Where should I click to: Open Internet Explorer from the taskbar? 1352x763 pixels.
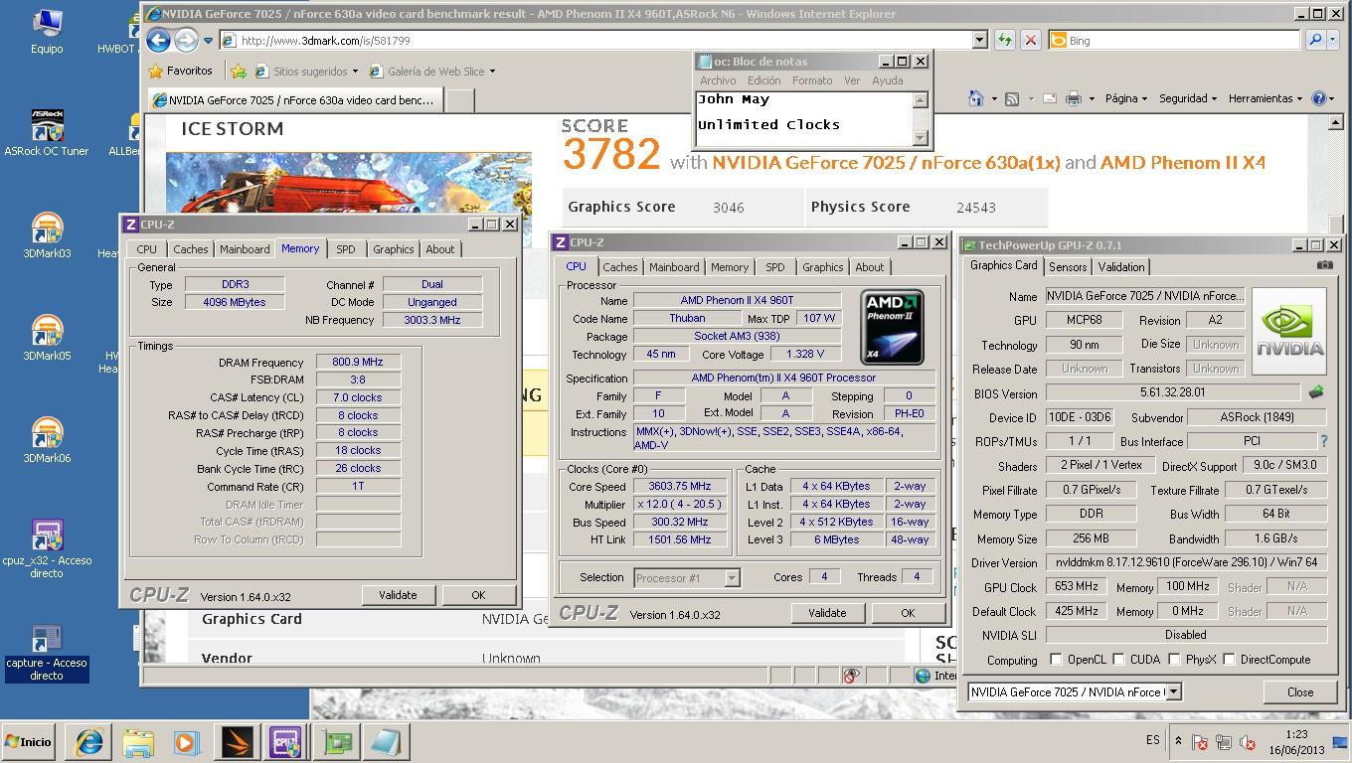coord(88,742)
